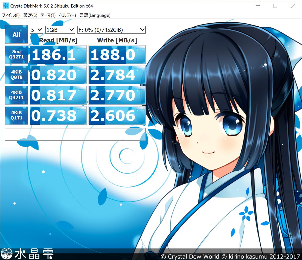
Task: Start the 4KiB Q1T1 benchmark
Action: click(x=16, y=115)
